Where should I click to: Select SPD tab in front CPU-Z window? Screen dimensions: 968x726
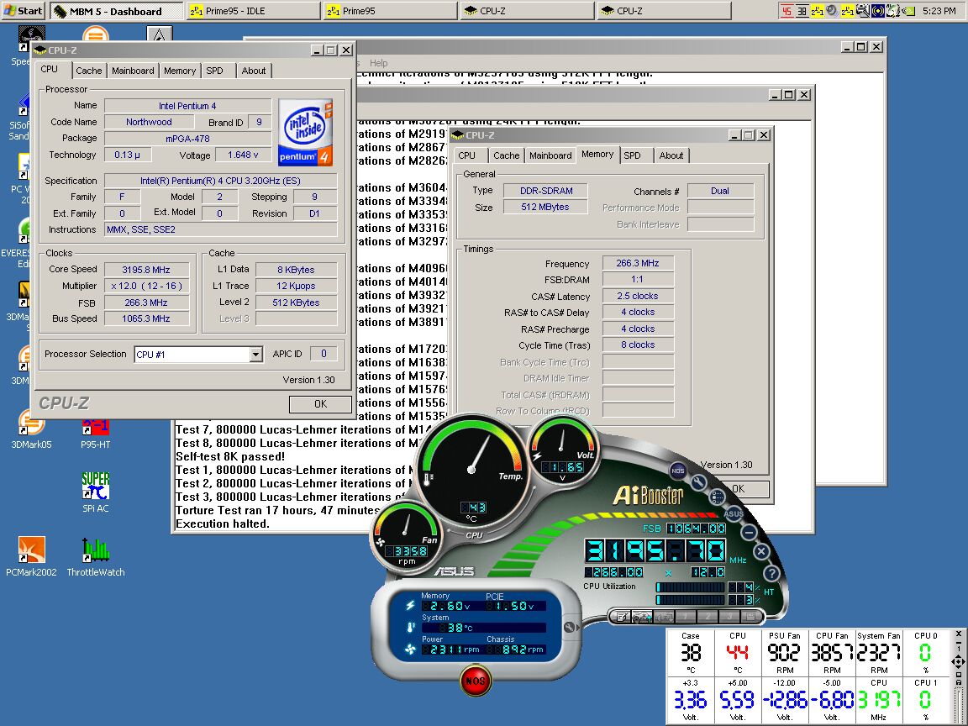(215, 71)
